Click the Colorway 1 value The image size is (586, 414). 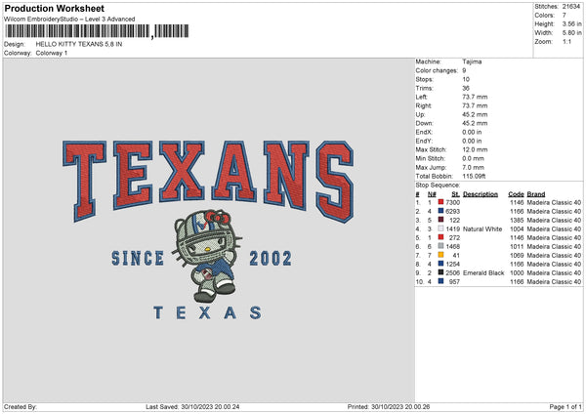point(52,53)
